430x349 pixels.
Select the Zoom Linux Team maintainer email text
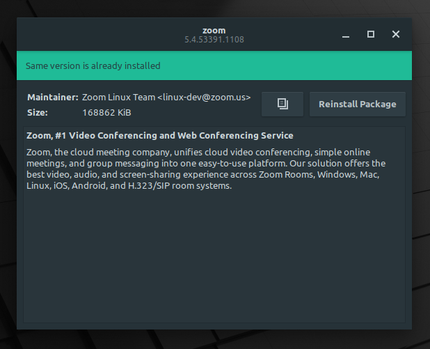[166, 98]
